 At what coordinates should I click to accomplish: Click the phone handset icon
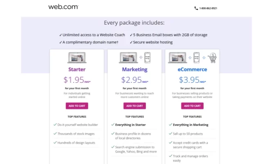(x=196, y=8)
